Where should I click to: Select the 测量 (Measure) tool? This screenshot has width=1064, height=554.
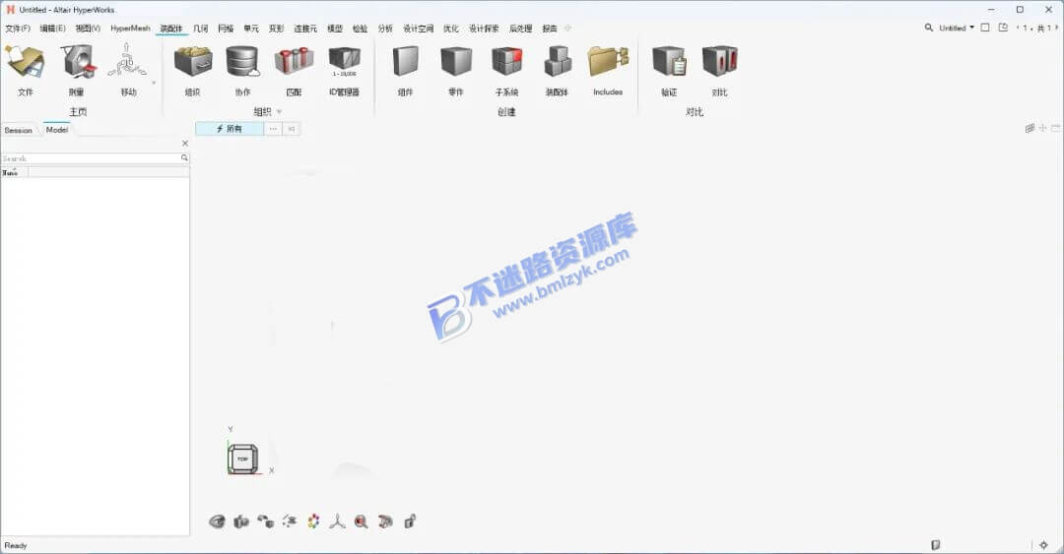click(x=77, y=62)
